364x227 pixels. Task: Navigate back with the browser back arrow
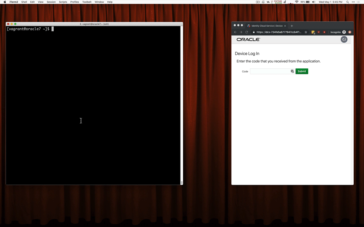point(235,32)
